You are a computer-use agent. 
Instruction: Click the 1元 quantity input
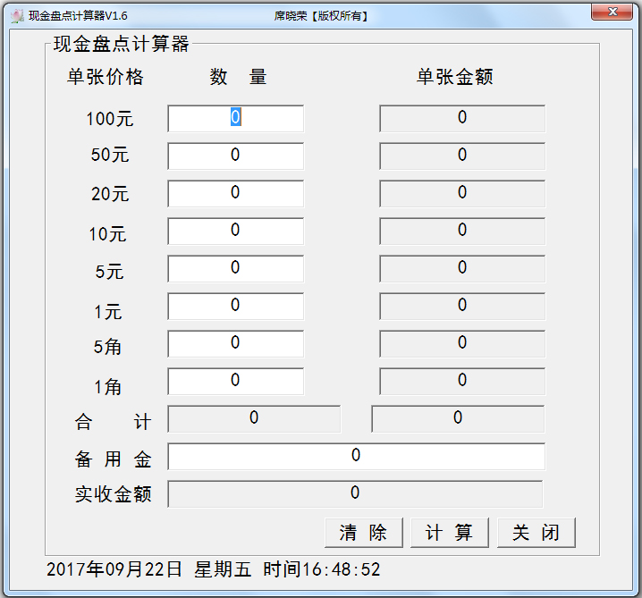pos(235,306)
